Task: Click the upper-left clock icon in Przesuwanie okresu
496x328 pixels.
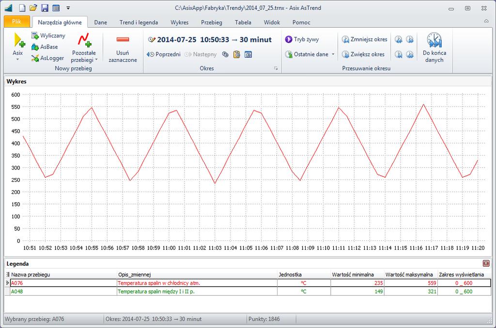Action: [399, 39]
